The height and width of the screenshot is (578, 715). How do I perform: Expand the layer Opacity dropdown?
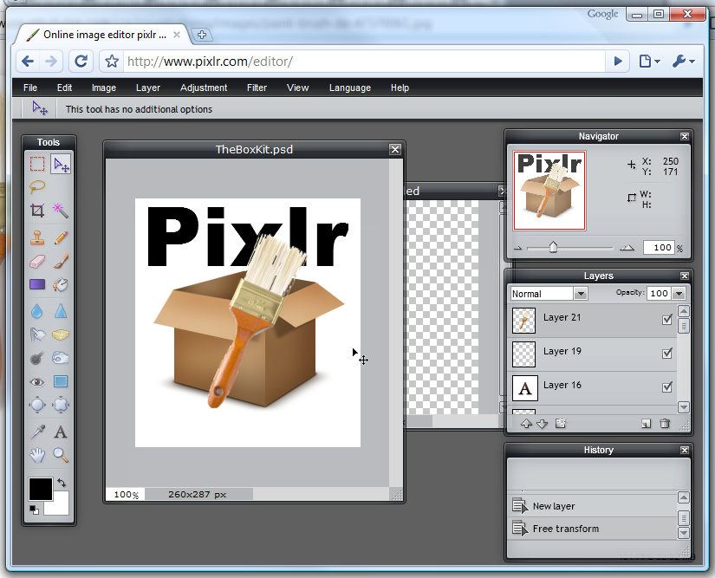coord(679,294)
